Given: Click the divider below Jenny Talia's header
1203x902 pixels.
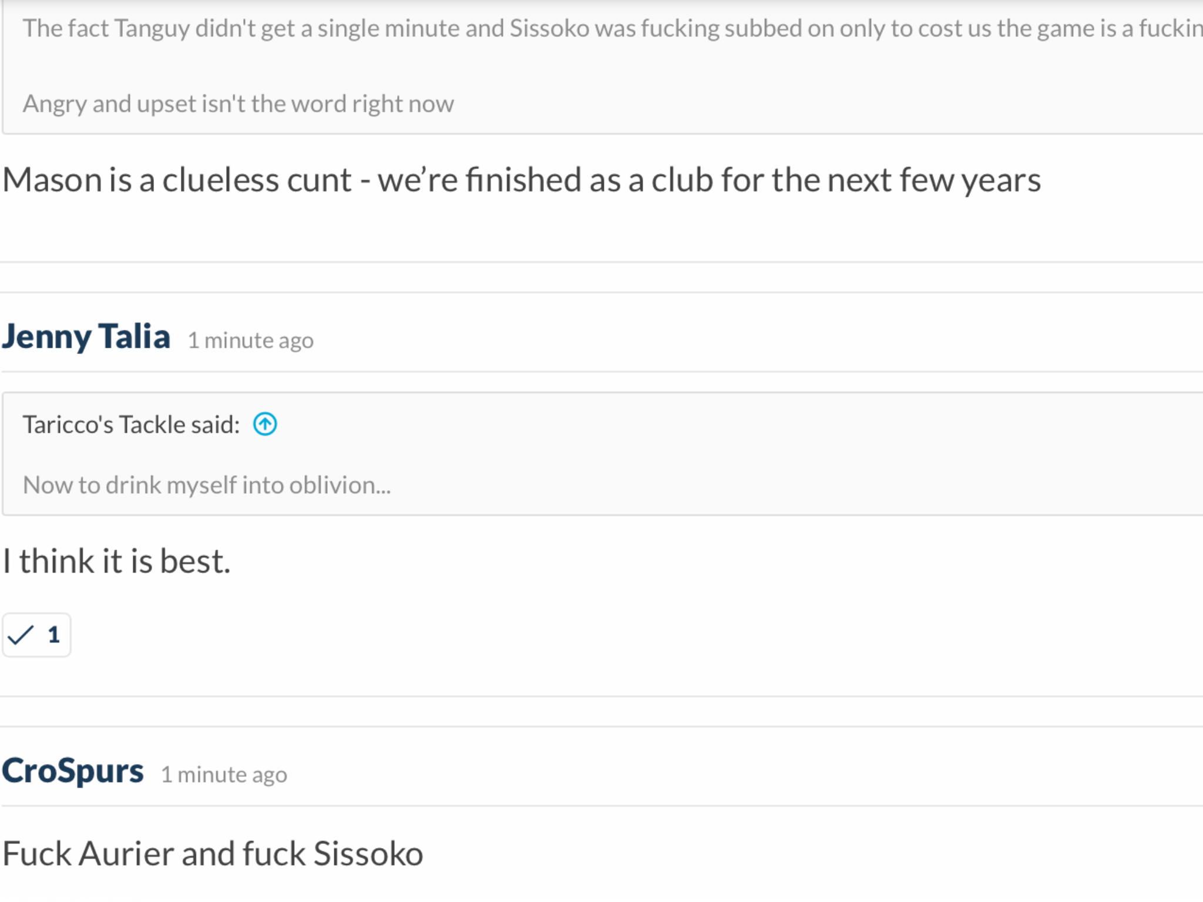Looking at the screenshot, I should pos(601,371).
